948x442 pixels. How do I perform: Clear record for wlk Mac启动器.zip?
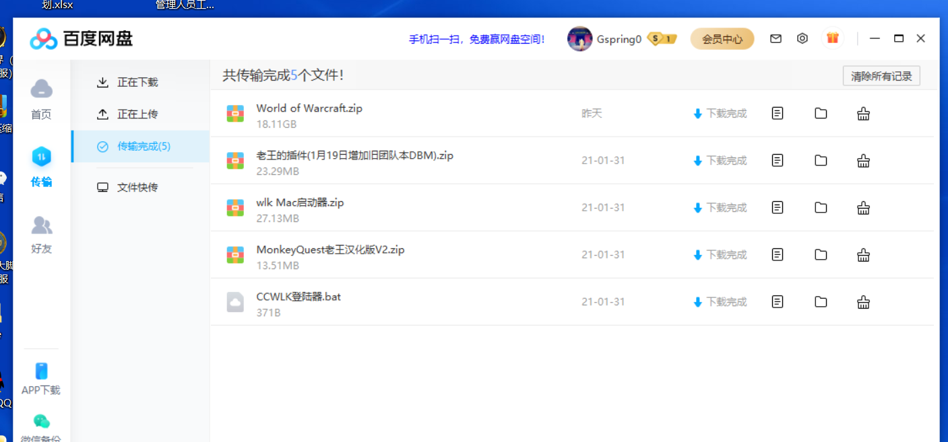(x=863, y=208)
